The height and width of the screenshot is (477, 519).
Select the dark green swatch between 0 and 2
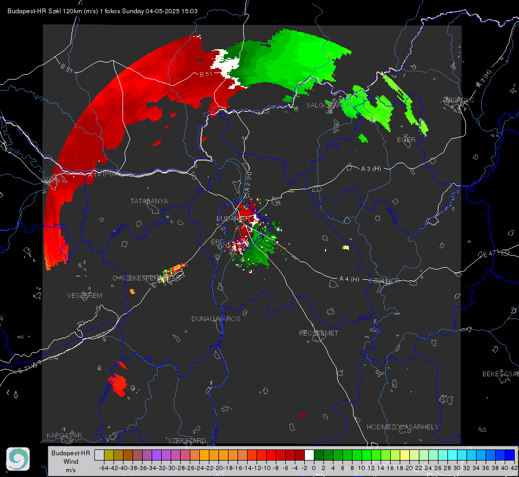(x=319, y=455)
